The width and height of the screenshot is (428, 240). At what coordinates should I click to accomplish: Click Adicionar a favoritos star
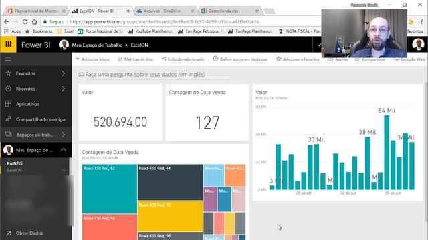click(298, 59)
